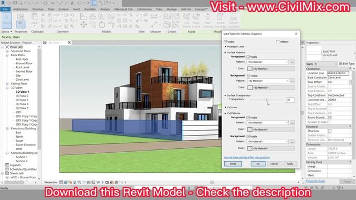Click the Surface Foreground Color swatch
This screenshot has width=356, height=200.
click(250, 69)
